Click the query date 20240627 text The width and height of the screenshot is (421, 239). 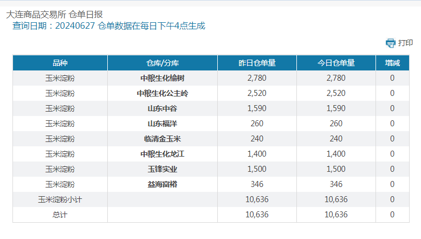tap(74, 26)
